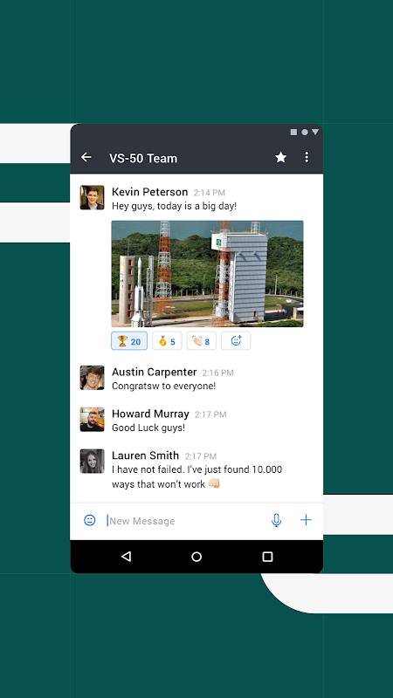The width and height of the screenshot is (393, 698).
Task: Open Lauren Smith's avatar
Action: coord(93,462)
